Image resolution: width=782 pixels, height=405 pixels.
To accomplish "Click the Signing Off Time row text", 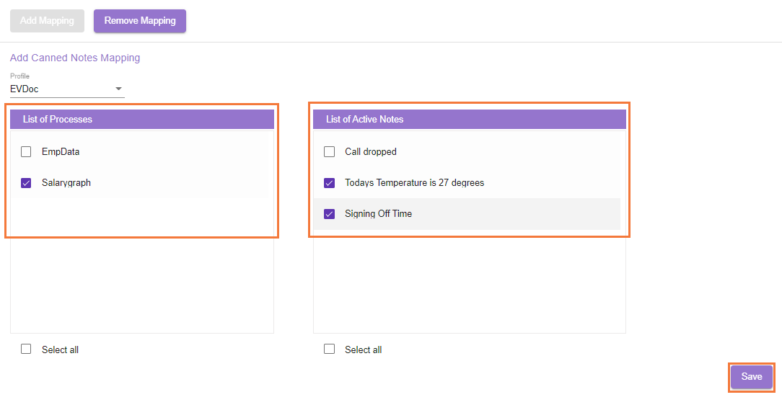I will tap(379, 214).
